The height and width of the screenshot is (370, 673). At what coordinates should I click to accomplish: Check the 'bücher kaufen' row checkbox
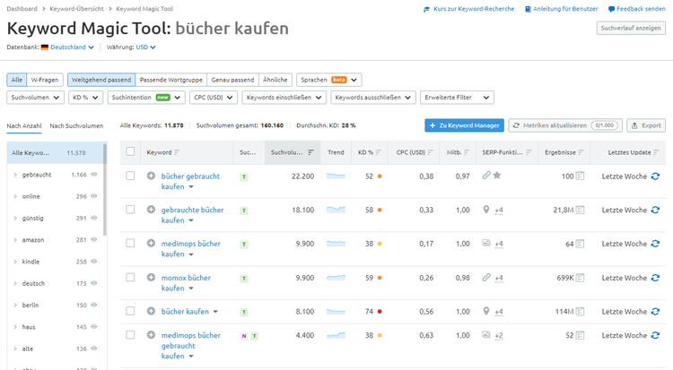(130, 311)
